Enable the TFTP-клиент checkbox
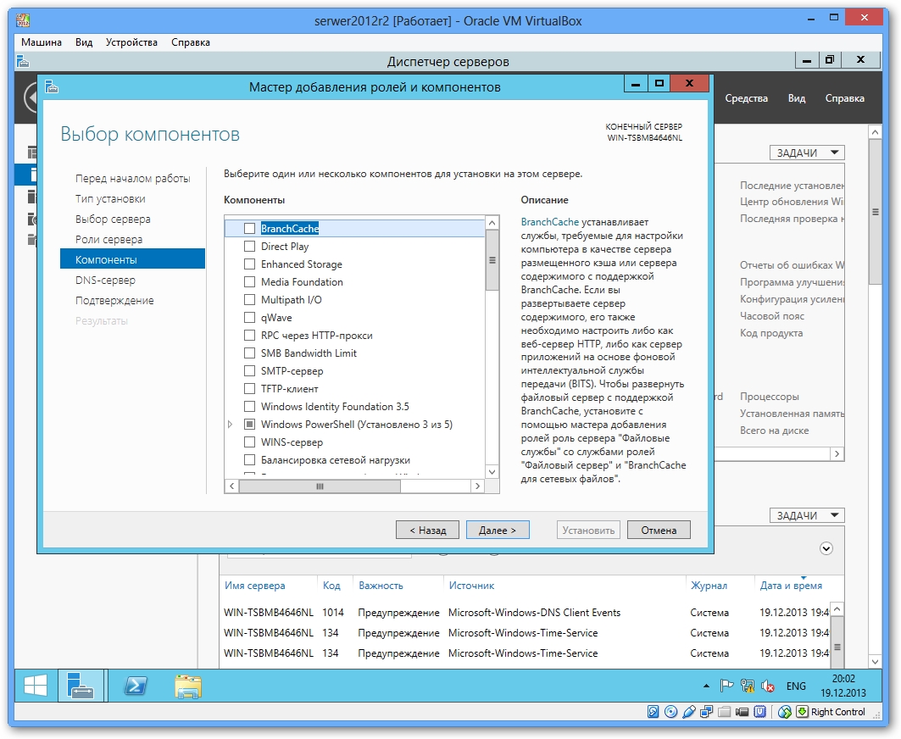The height and width of the screenshot is (739, 901). (x=249, y=388)
